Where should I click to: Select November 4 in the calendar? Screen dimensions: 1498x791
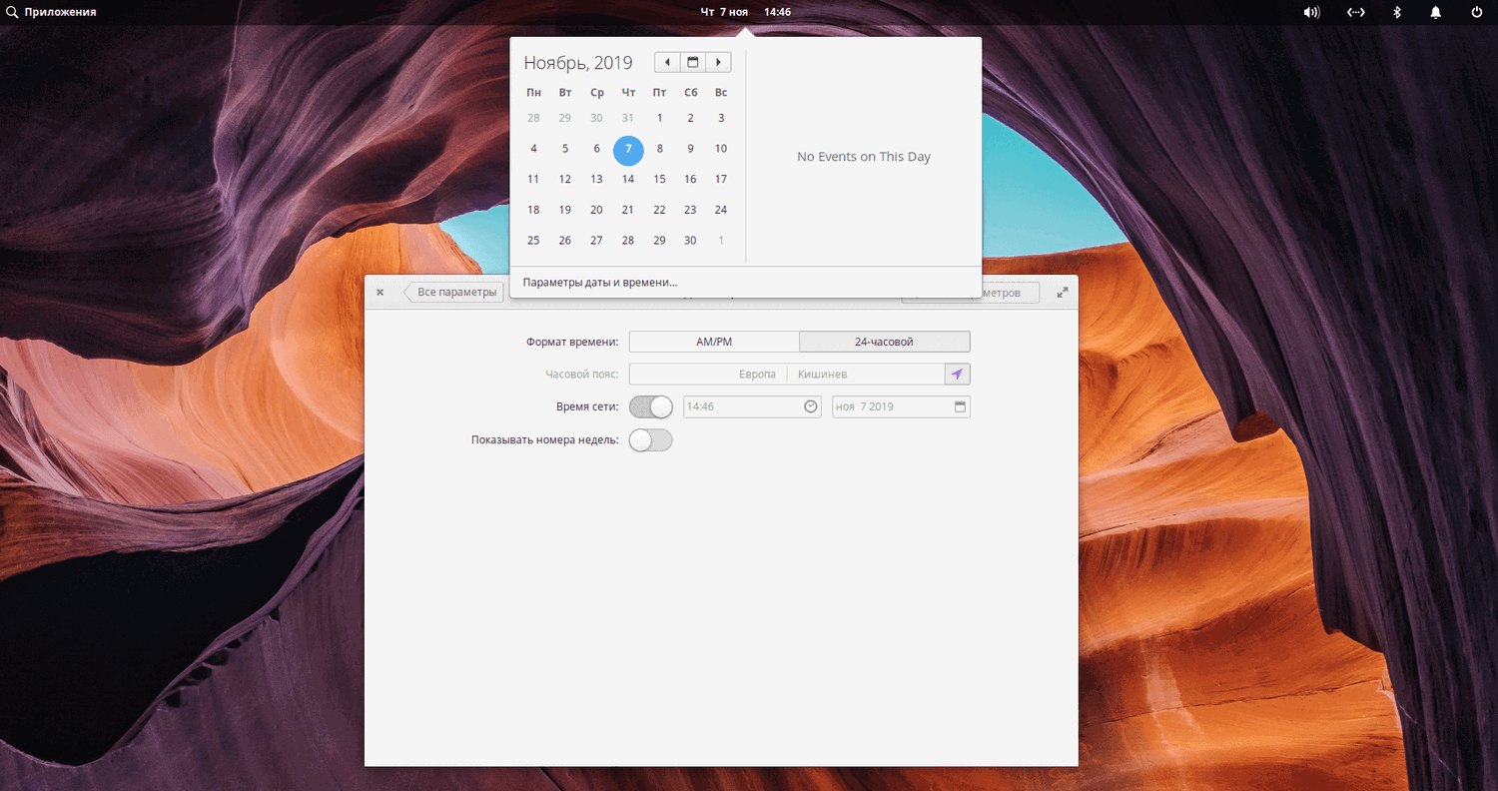point(533,149)
